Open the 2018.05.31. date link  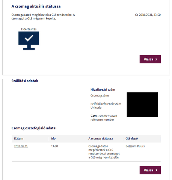[x=21, y=146]
